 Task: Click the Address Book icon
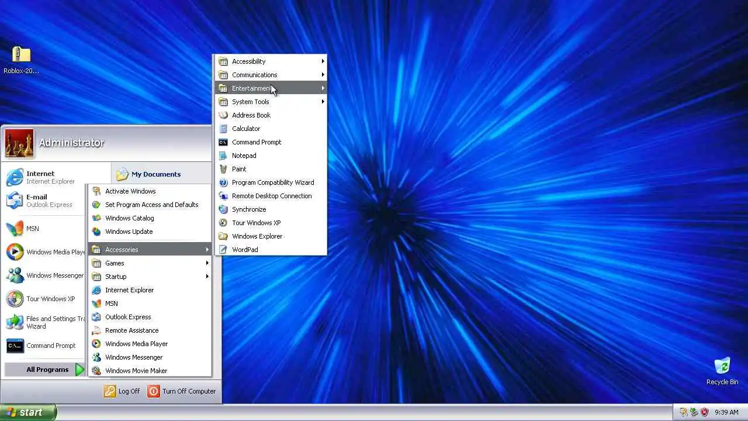(223, 115)
